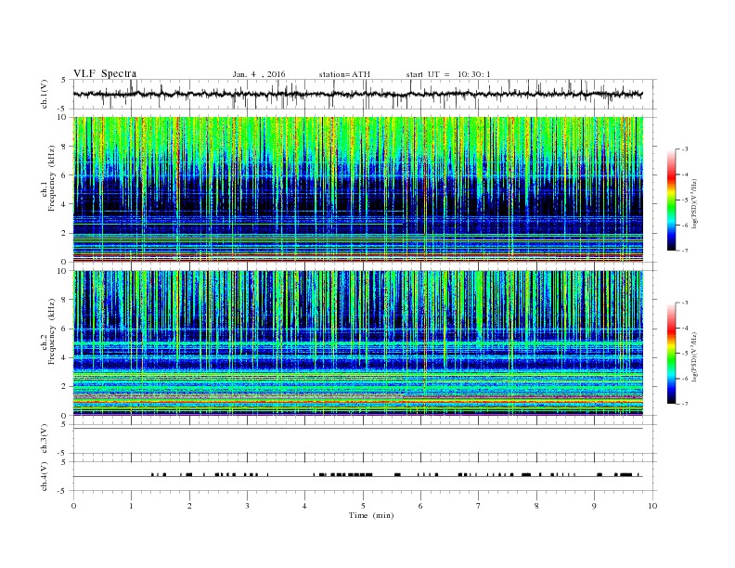Click the "Time (min)" x-axis label
Viewport: 735px width, 568px height.
pos(371,515)
